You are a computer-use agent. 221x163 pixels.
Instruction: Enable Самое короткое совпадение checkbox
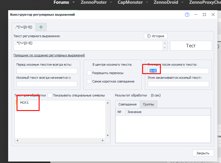tap(89, 81)
